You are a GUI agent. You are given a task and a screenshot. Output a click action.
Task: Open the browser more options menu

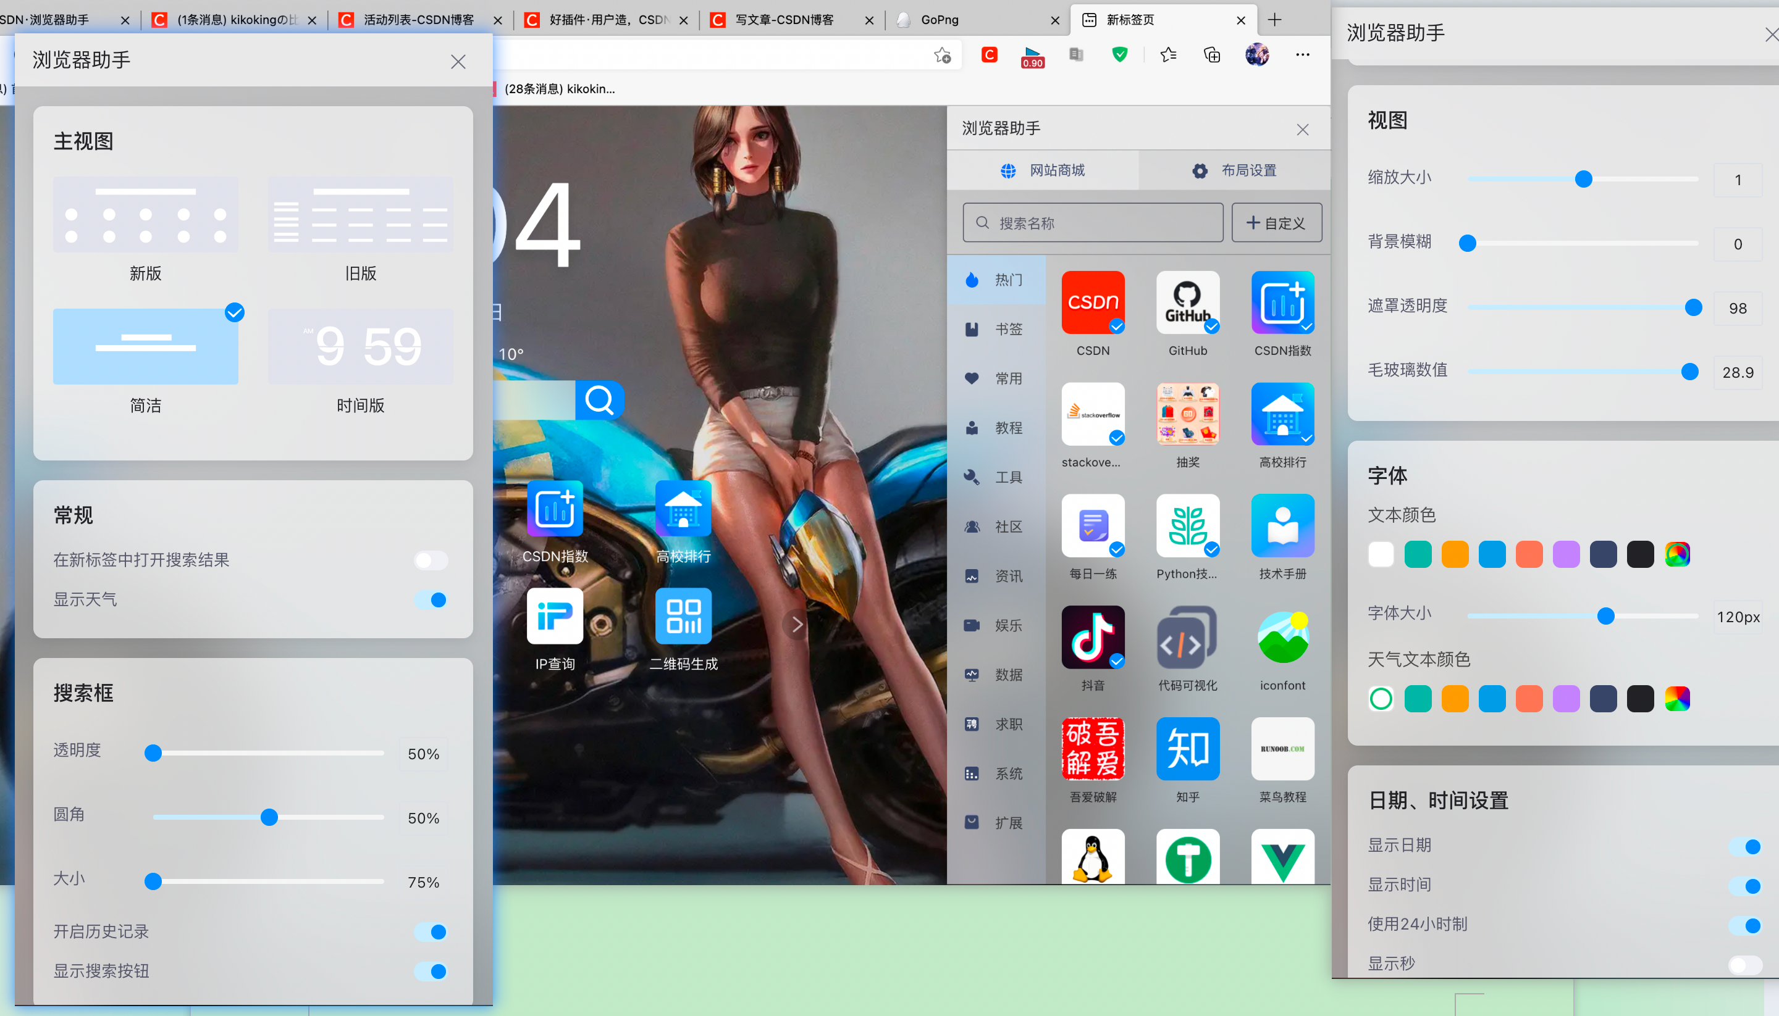(1302, 55)
